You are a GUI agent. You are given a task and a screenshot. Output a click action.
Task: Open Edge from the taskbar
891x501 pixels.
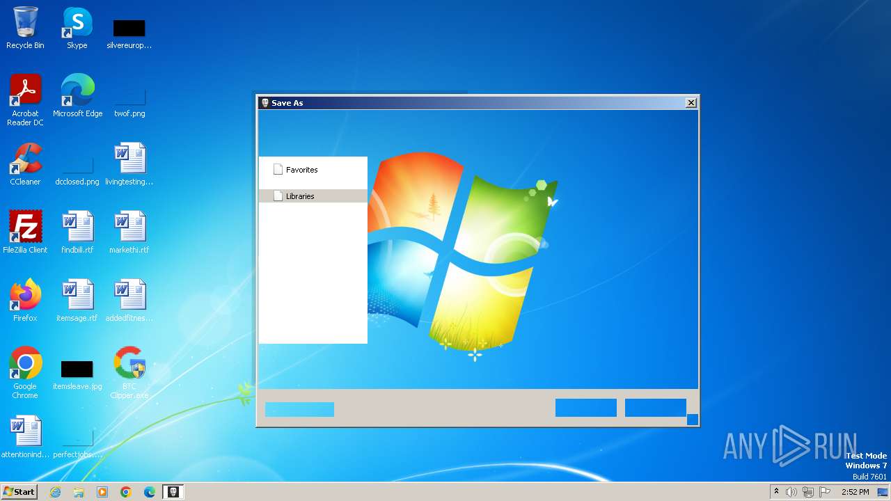click(x=150, y=492)
